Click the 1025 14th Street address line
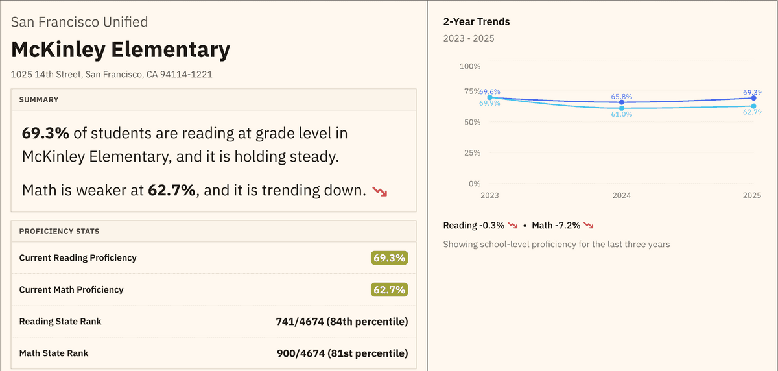The width and height of the screenshot is (778, 371). tap(112, 75)
